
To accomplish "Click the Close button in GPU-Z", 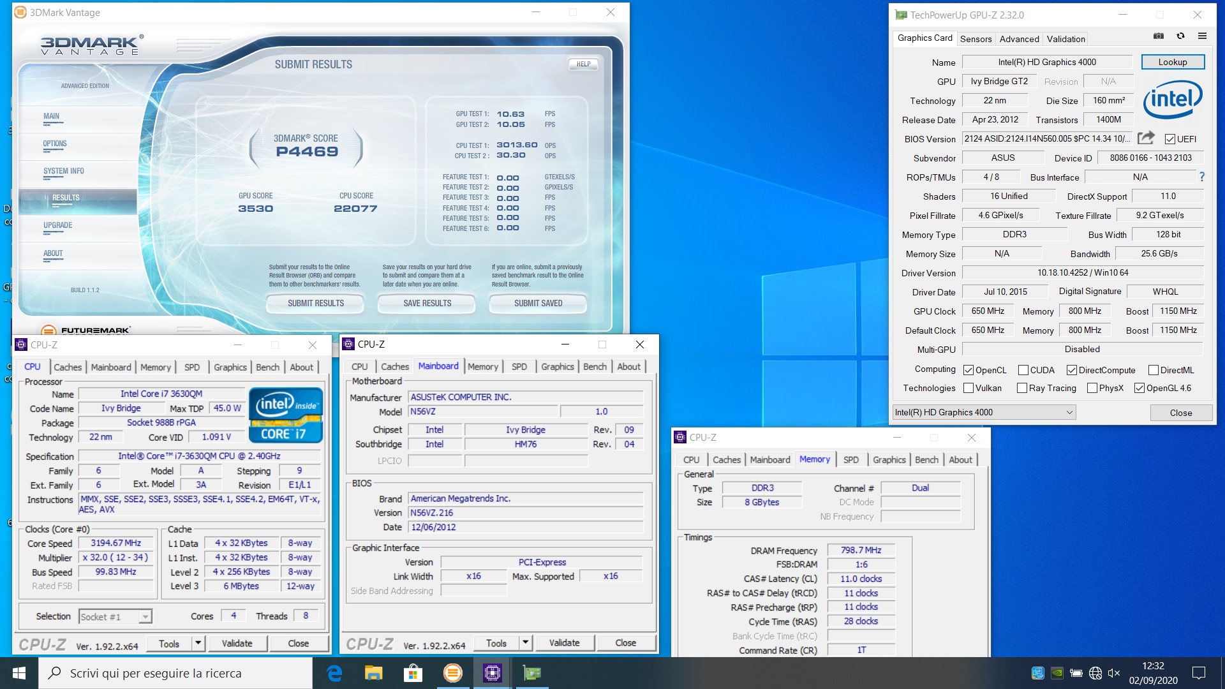I will pyautogui.click(x=1181, y=413).
